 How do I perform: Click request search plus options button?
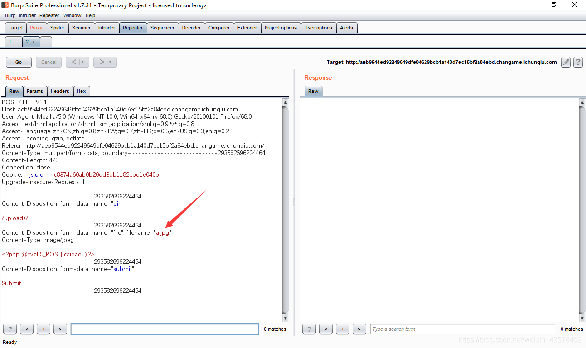(x=44, y=329)
